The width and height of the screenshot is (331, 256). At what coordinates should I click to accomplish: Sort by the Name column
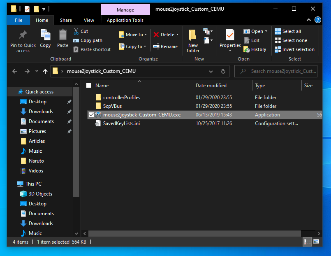102,86
